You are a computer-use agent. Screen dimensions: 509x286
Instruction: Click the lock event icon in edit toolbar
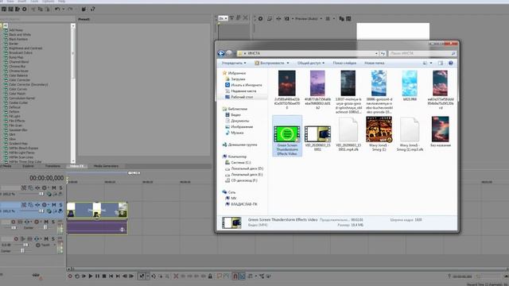pos(210,276)
